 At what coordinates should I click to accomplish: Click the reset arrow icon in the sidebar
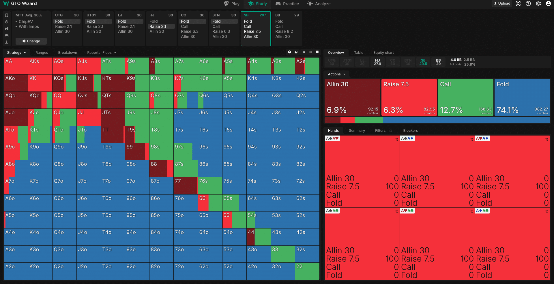[x=7, y=22]
